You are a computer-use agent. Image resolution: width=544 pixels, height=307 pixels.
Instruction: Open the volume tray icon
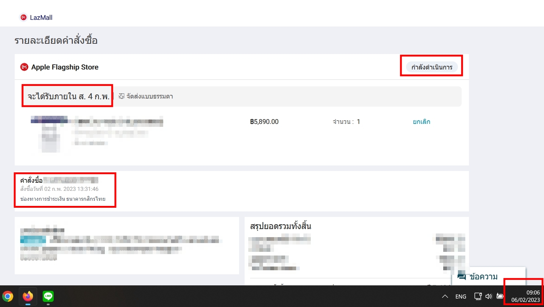tap(488, 296)
